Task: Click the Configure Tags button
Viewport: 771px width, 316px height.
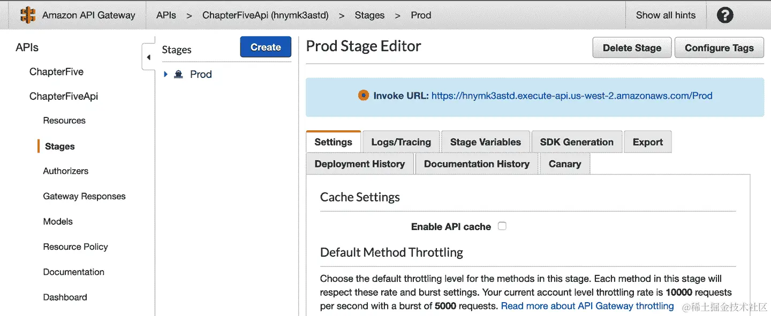Action: 719,48
